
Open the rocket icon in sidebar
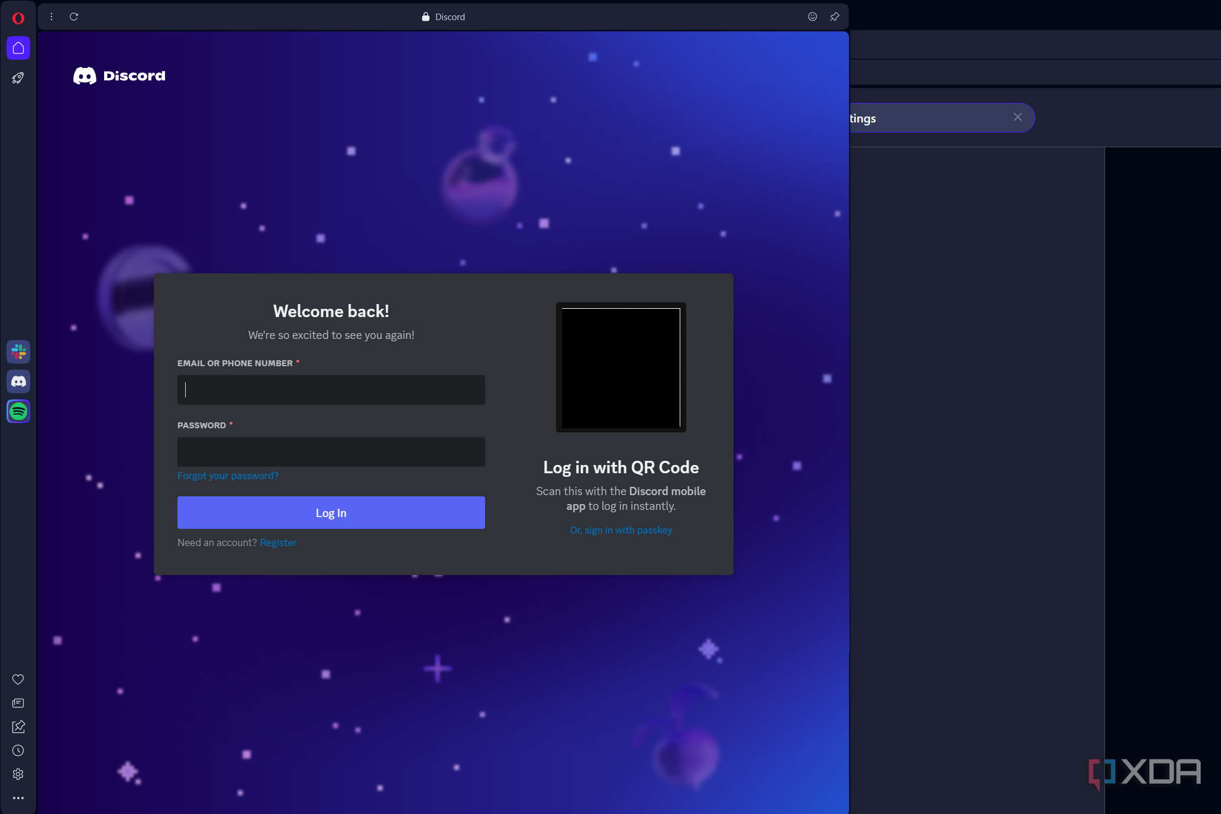(x=18, y=78)
